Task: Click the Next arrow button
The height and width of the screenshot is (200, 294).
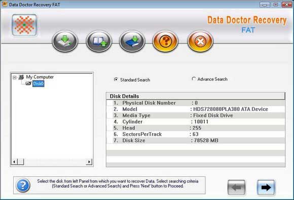Action: pyautogui.click(x=266, y=187)
